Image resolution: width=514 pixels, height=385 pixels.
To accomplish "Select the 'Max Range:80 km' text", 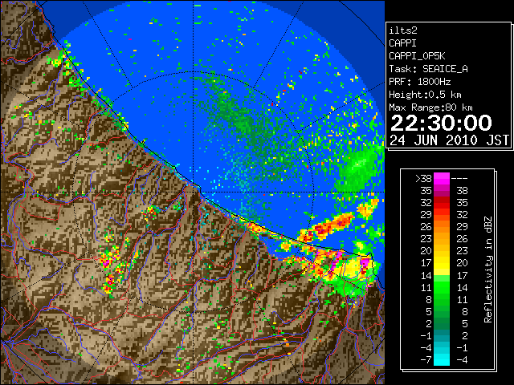I will pos(430,107).
